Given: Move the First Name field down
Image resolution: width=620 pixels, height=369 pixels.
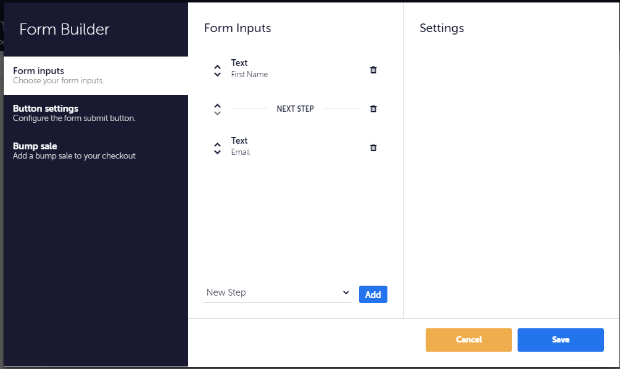Looking at the screenshot, I should [217, 73].
